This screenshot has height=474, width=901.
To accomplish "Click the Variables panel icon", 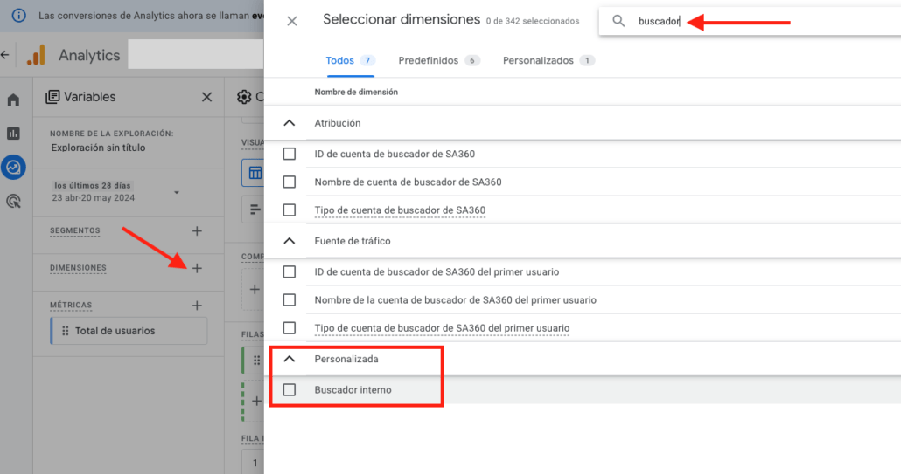I will (52, 97).
